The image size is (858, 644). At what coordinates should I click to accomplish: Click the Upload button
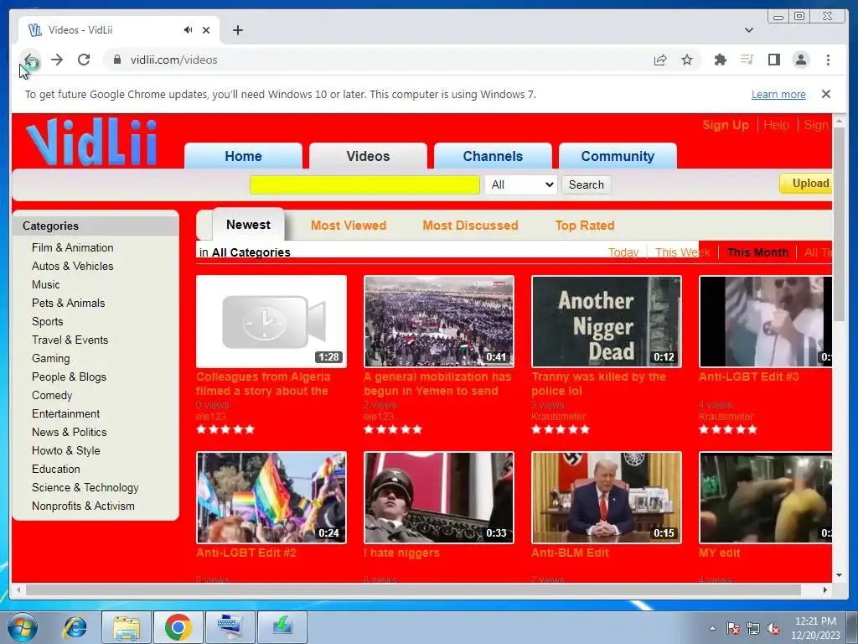pos(807,183)
